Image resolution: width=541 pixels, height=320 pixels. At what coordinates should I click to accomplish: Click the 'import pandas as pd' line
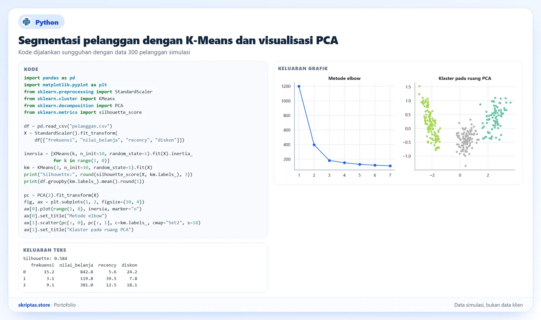point(49,78)
